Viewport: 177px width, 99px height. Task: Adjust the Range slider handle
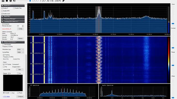(173, 65)
